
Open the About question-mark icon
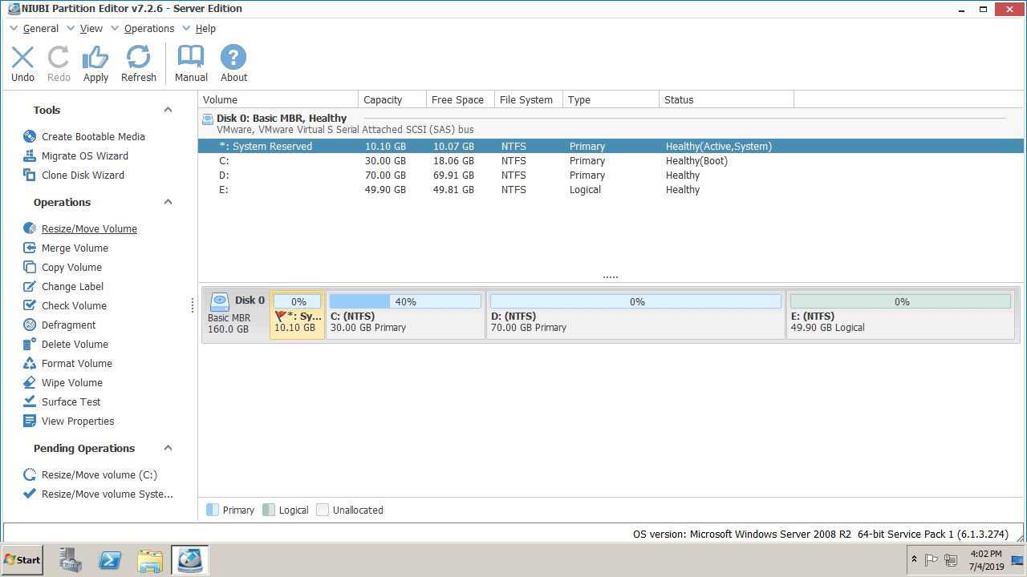coord(233,63)
